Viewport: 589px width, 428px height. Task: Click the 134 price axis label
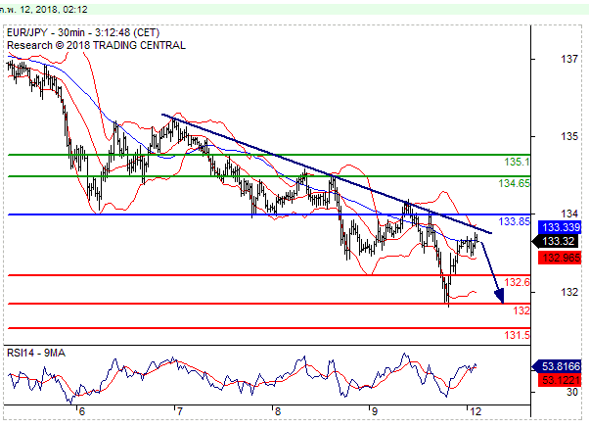(x=569, y=214)
